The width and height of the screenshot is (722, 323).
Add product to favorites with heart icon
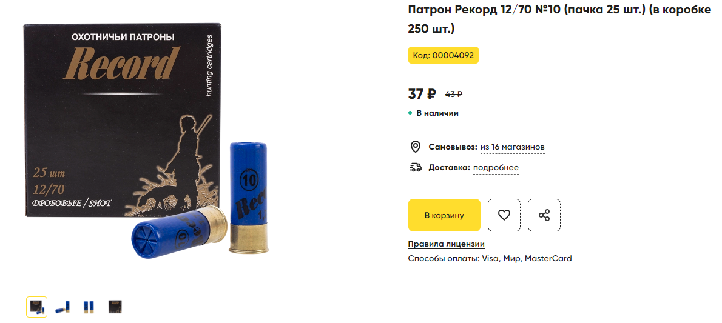504,215
